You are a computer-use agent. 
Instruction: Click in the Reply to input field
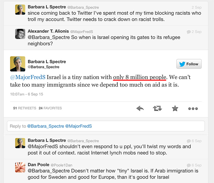(x=106, y=126)
